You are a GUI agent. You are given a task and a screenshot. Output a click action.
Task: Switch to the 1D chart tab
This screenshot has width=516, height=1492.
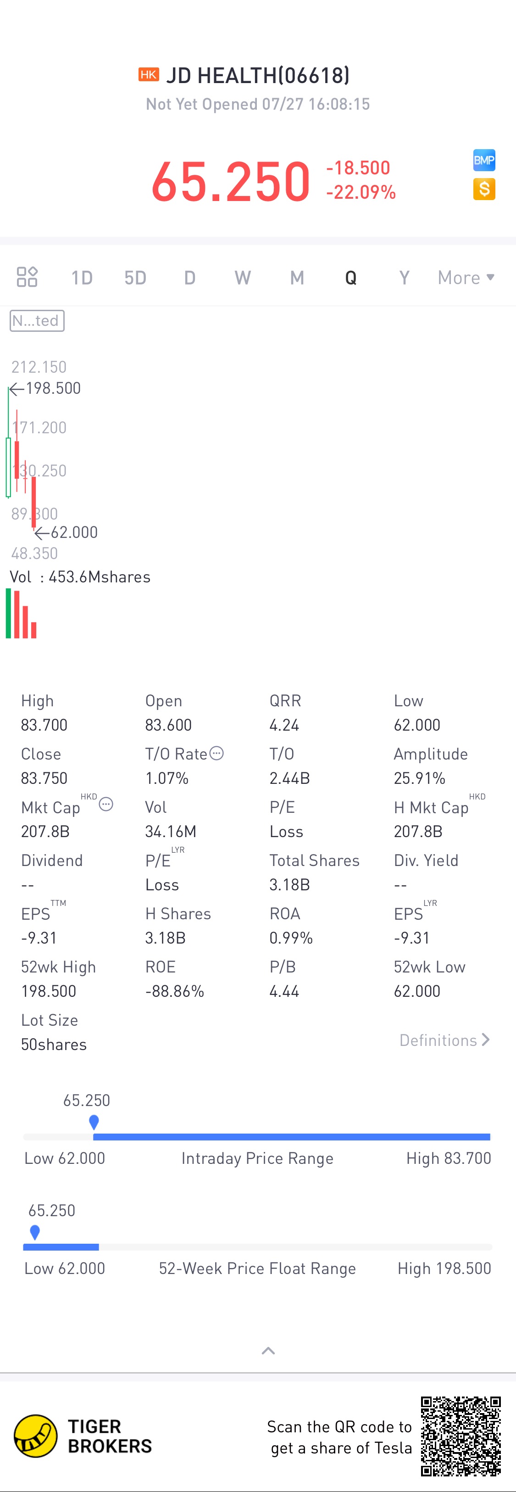click(82, 278)
